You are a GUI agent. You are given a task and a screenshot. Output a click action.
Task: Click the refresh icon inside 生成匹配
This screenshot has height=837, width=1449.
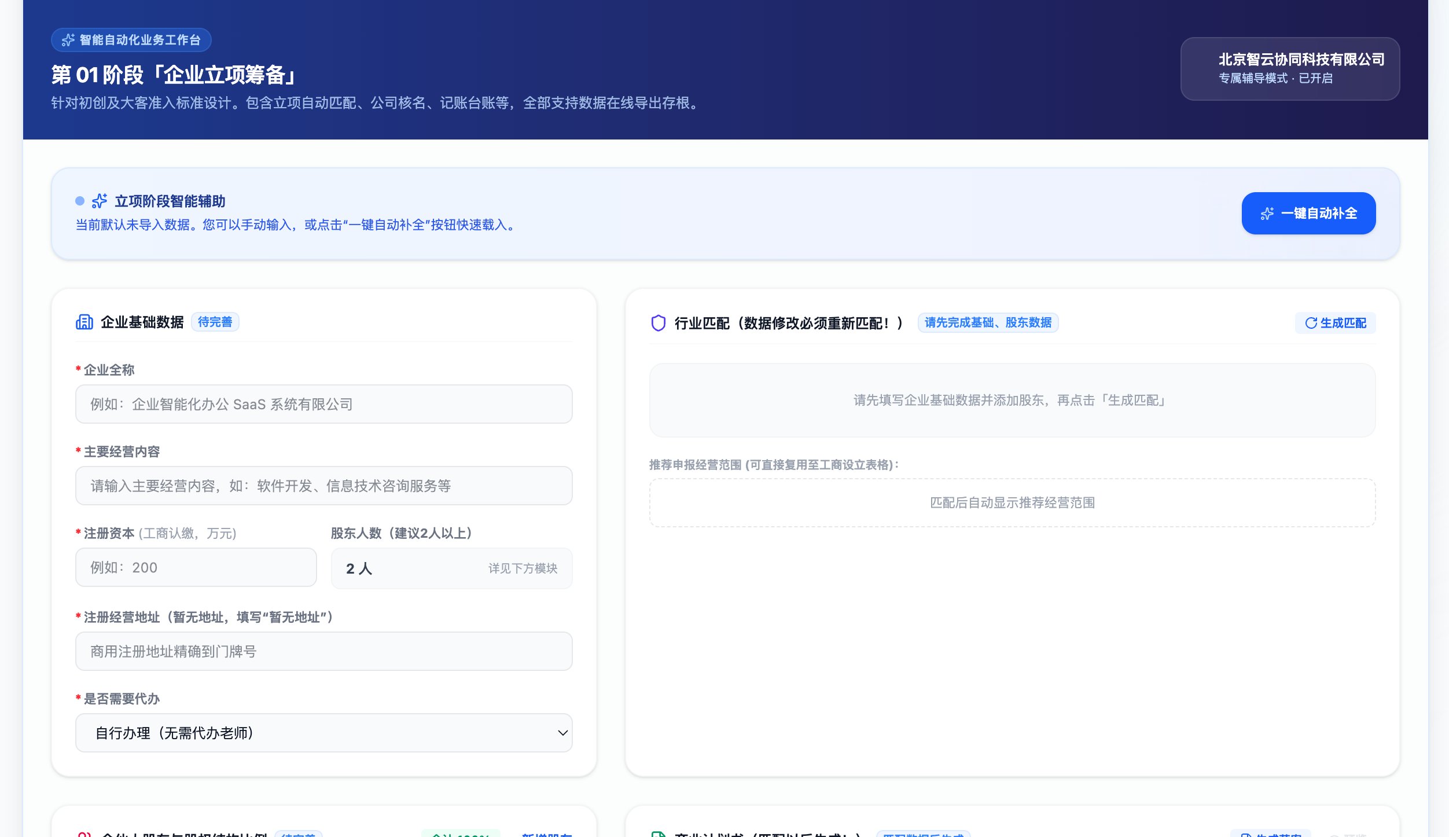(x=1311, y=323)
